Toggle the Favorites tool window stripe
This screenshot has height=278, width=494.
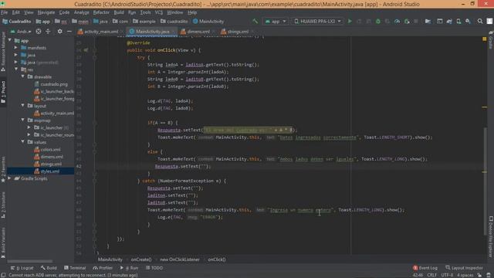click(x=3, y=169)
